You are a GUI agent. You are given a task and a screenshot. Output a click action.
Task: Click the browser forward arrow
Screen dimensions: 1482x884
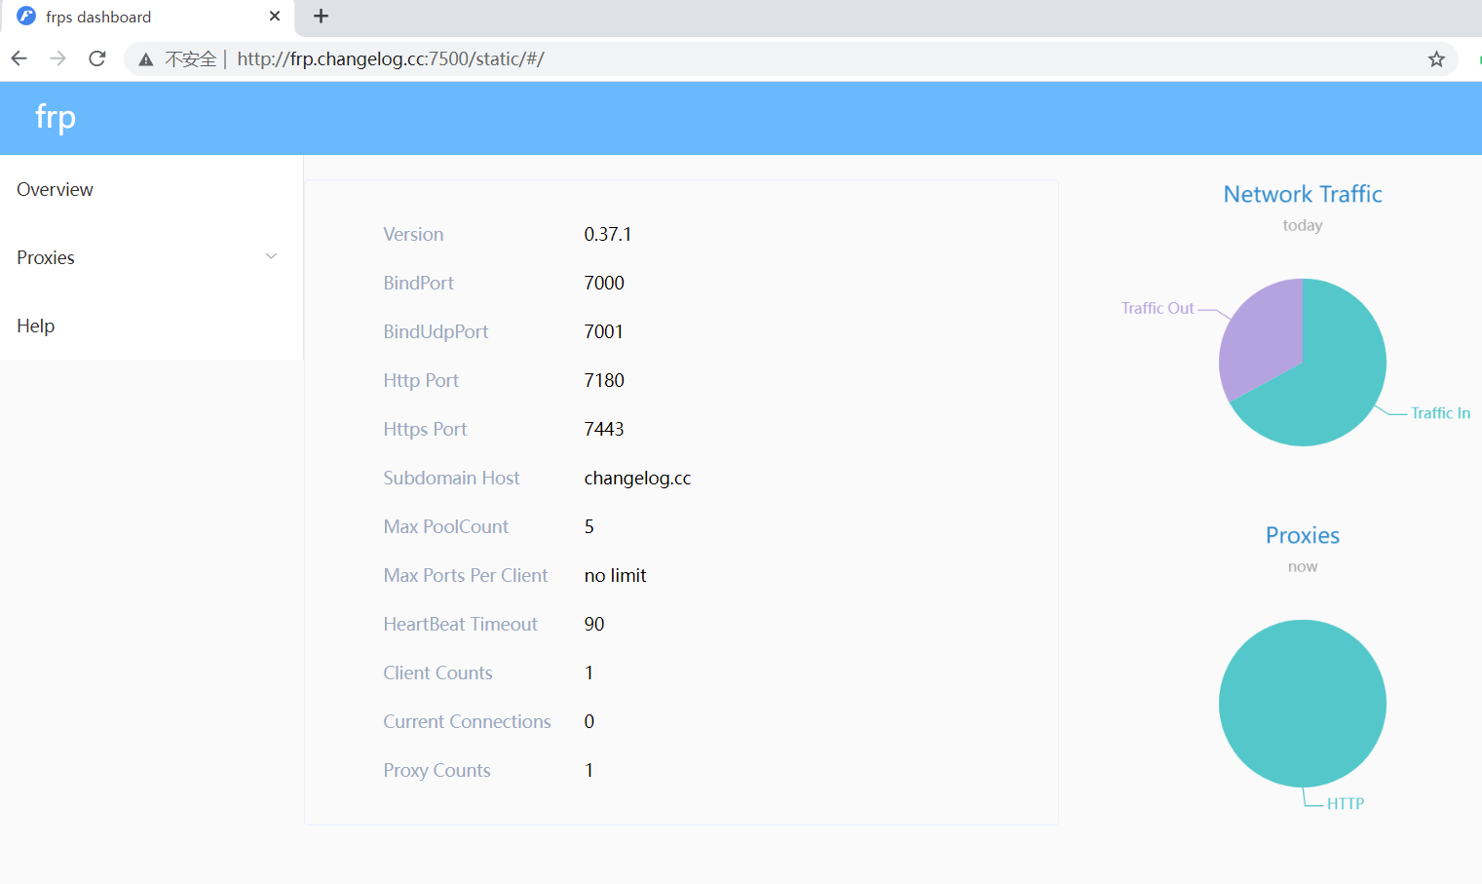click(58, 58)
